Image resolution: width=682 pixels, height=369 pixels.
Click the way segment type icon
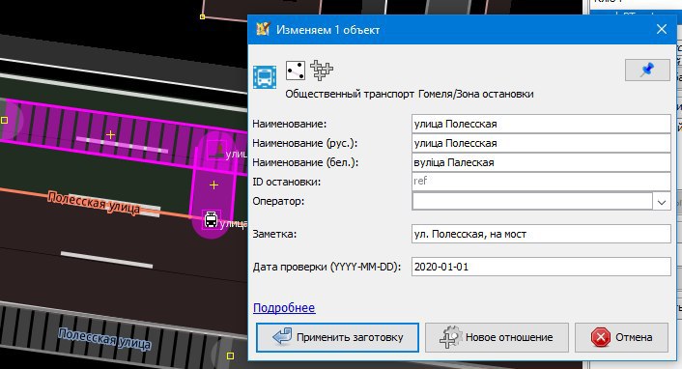pos(296,71)
